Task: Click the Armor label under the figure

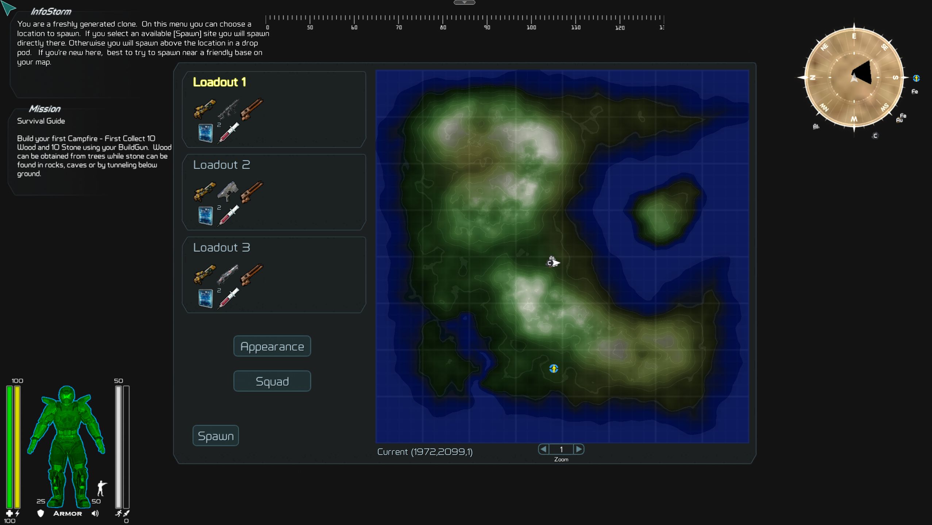Action: coord(68,513)
